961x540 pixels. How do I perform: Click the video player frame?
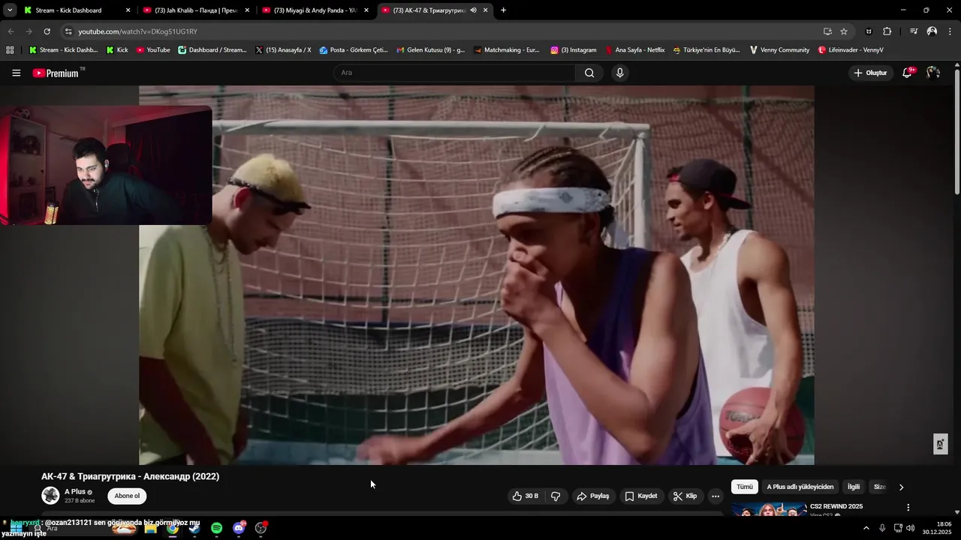[x=477, y=275]
